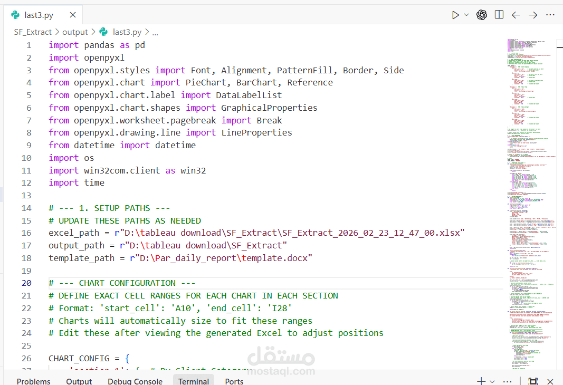Close the bottom panel
The width and height of the screenshot is (563, 385).
click(550, 381)
